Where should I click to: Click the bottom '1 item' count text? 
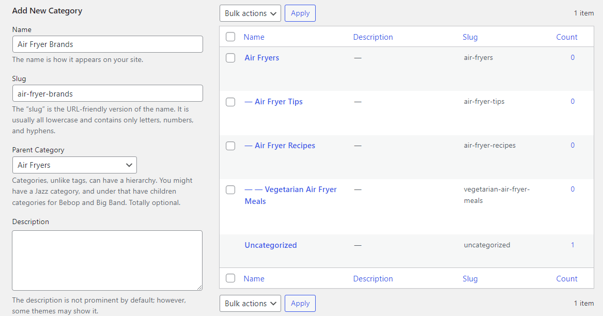point(584,303)
